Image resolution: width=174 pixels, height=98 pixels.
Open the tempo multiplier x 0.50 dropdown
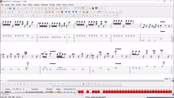(102, 12)
